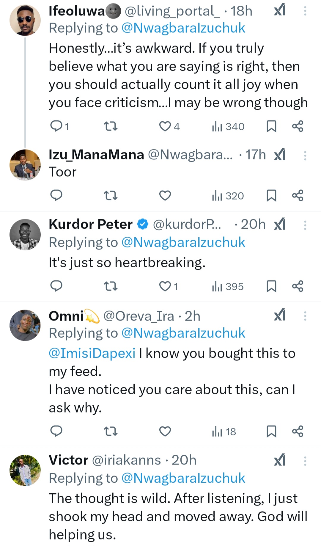Repost Izu_ManaMana's Toor reply

tap(111, 196)
